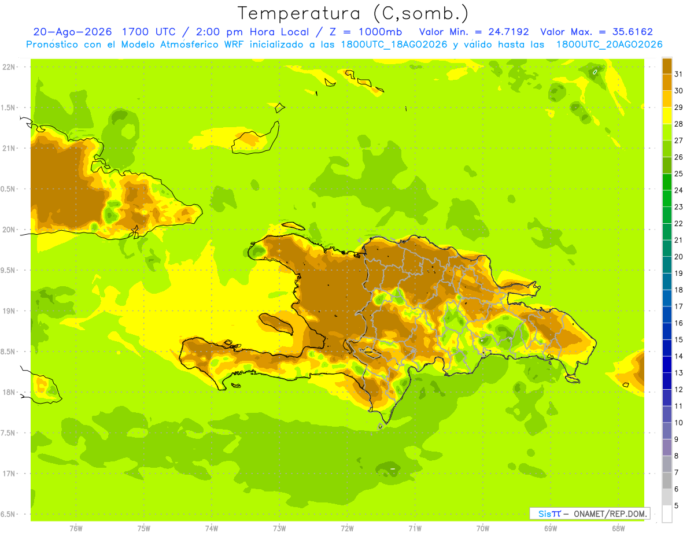Image resolution: width=694 pixels, height=536 pixels.
Task: Select the date text "20-Ago-2026"
Action: pyautogui.click(x=73, y=32)
